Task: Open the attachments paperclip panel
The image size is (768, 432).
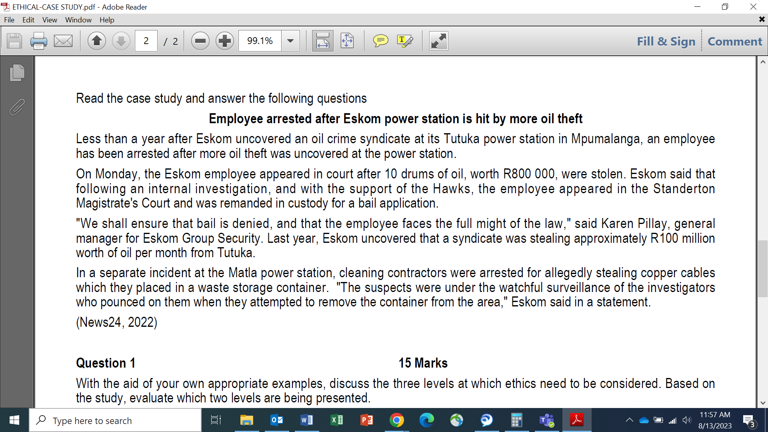Action: coord(17,107)
